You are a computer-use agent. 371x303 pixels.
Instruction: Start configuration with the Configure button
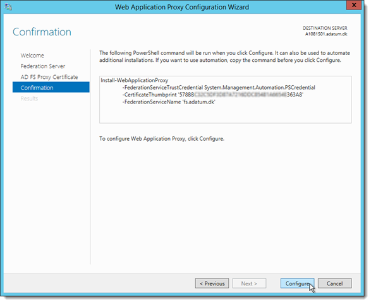tap(298, 283)
